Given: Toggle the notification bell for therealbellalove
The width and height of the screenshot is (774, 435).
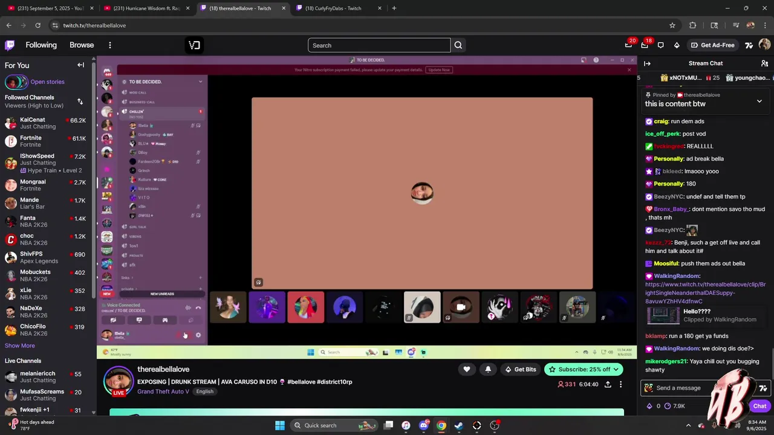Looking at the screenshot, I should (488, 369).
